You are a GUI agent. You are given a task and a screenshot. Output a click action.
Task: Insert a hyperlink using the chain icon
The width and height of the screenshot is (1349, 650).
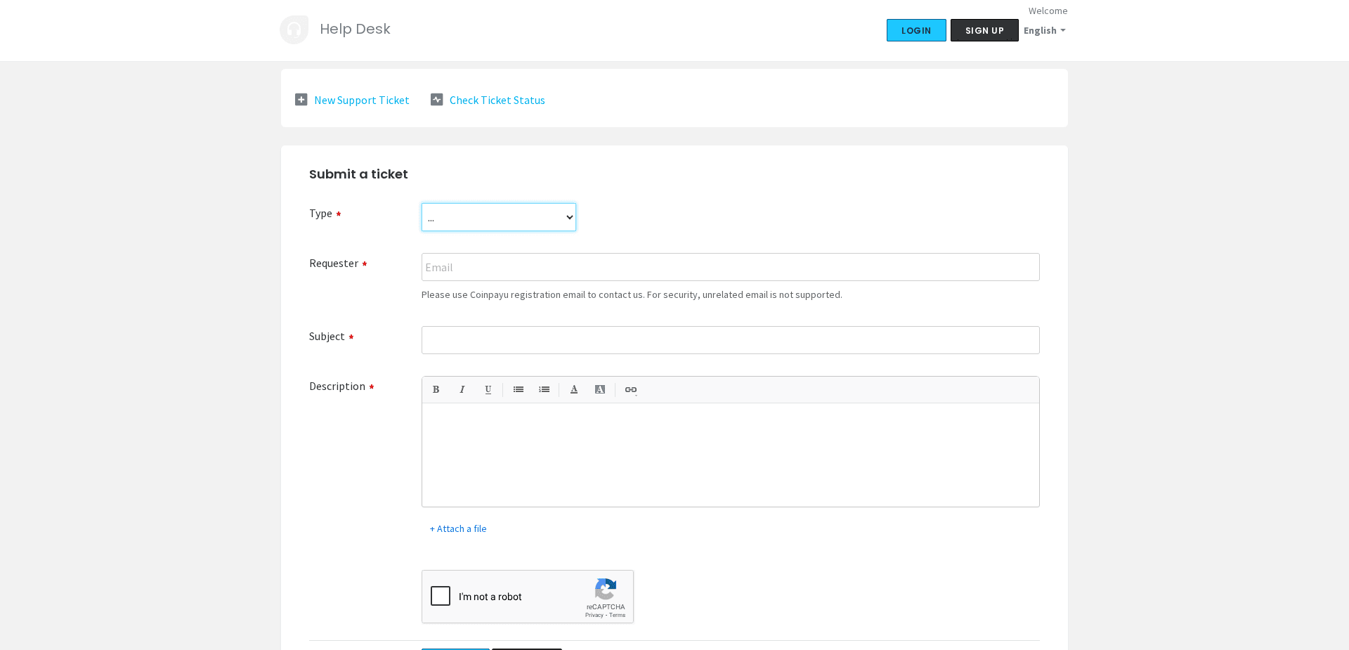[629, 389]
